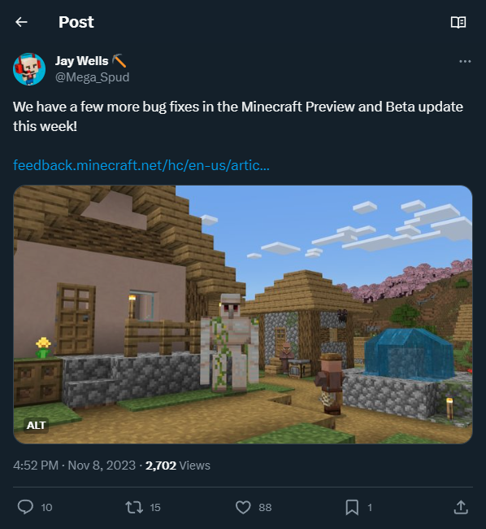
Task: Open reader view book icon
Action: [x=458, y=22]
